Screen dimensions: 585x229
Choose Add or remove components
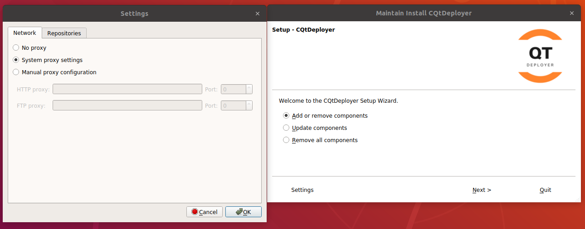pyautogui.click(x=286, y=115)
